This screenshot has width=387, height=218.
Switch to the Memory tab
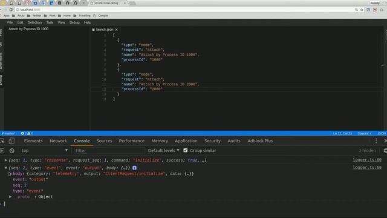point(160,141)
